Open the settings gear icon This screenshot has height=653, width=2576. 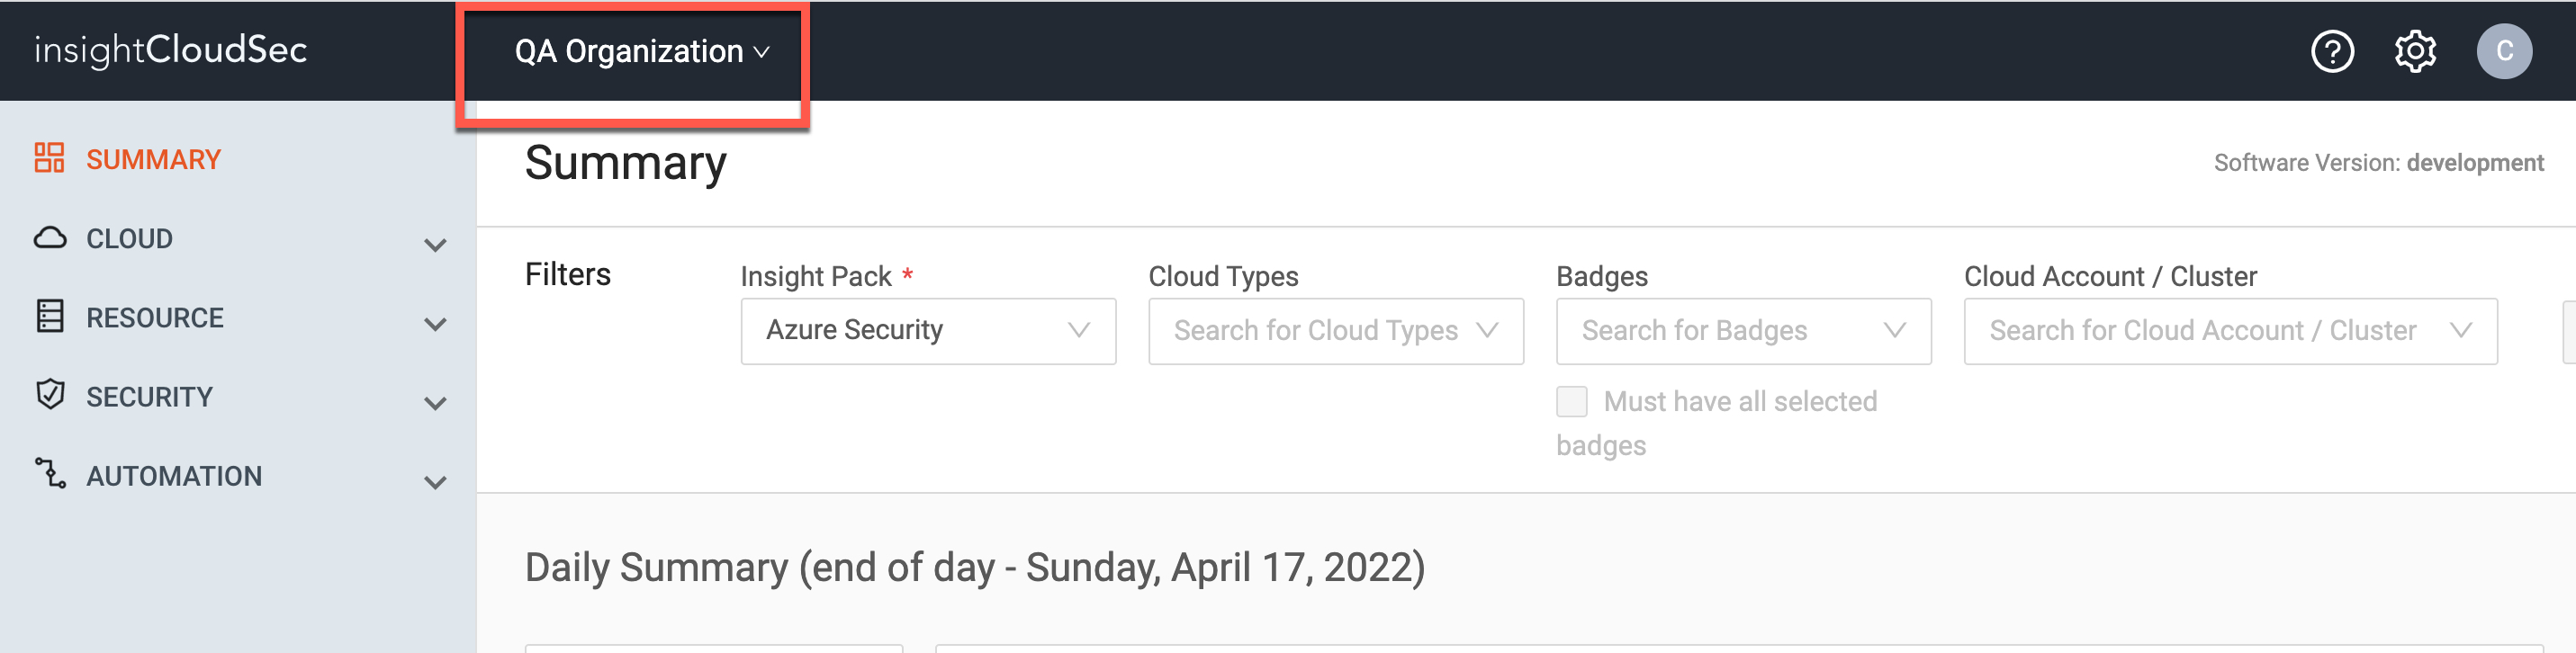click(x=2415, y=51)
